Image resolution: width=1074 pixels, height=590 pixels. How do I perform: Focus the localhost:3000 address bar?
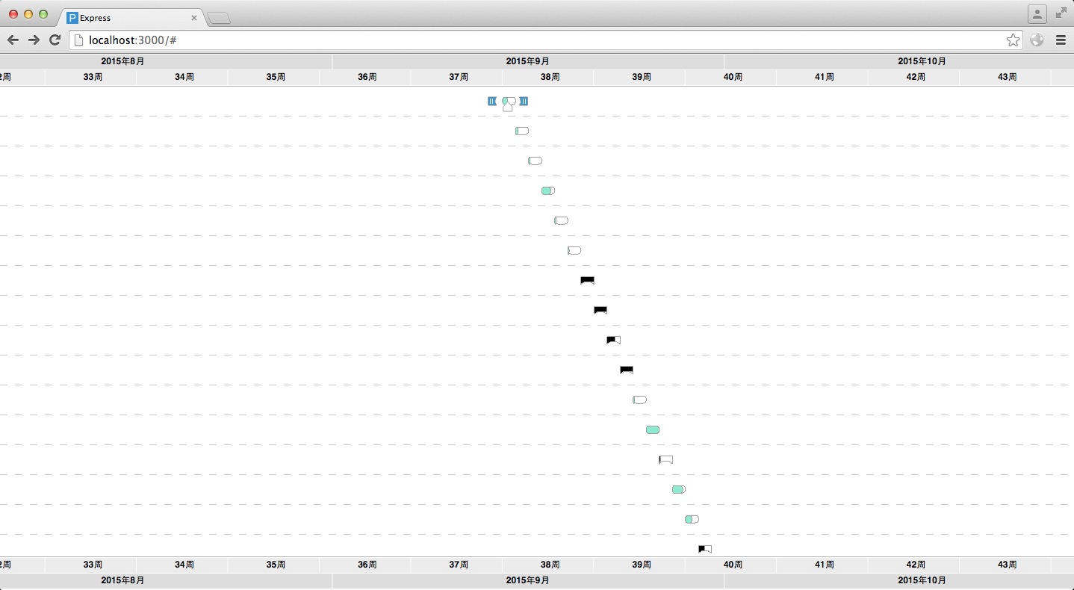(545, 40)
